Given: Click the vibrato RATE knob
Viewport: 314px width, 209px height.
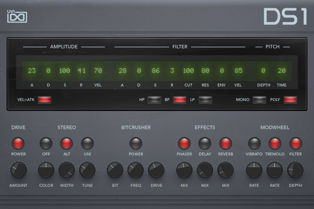Looking at the screenshot, I should 254,170.
